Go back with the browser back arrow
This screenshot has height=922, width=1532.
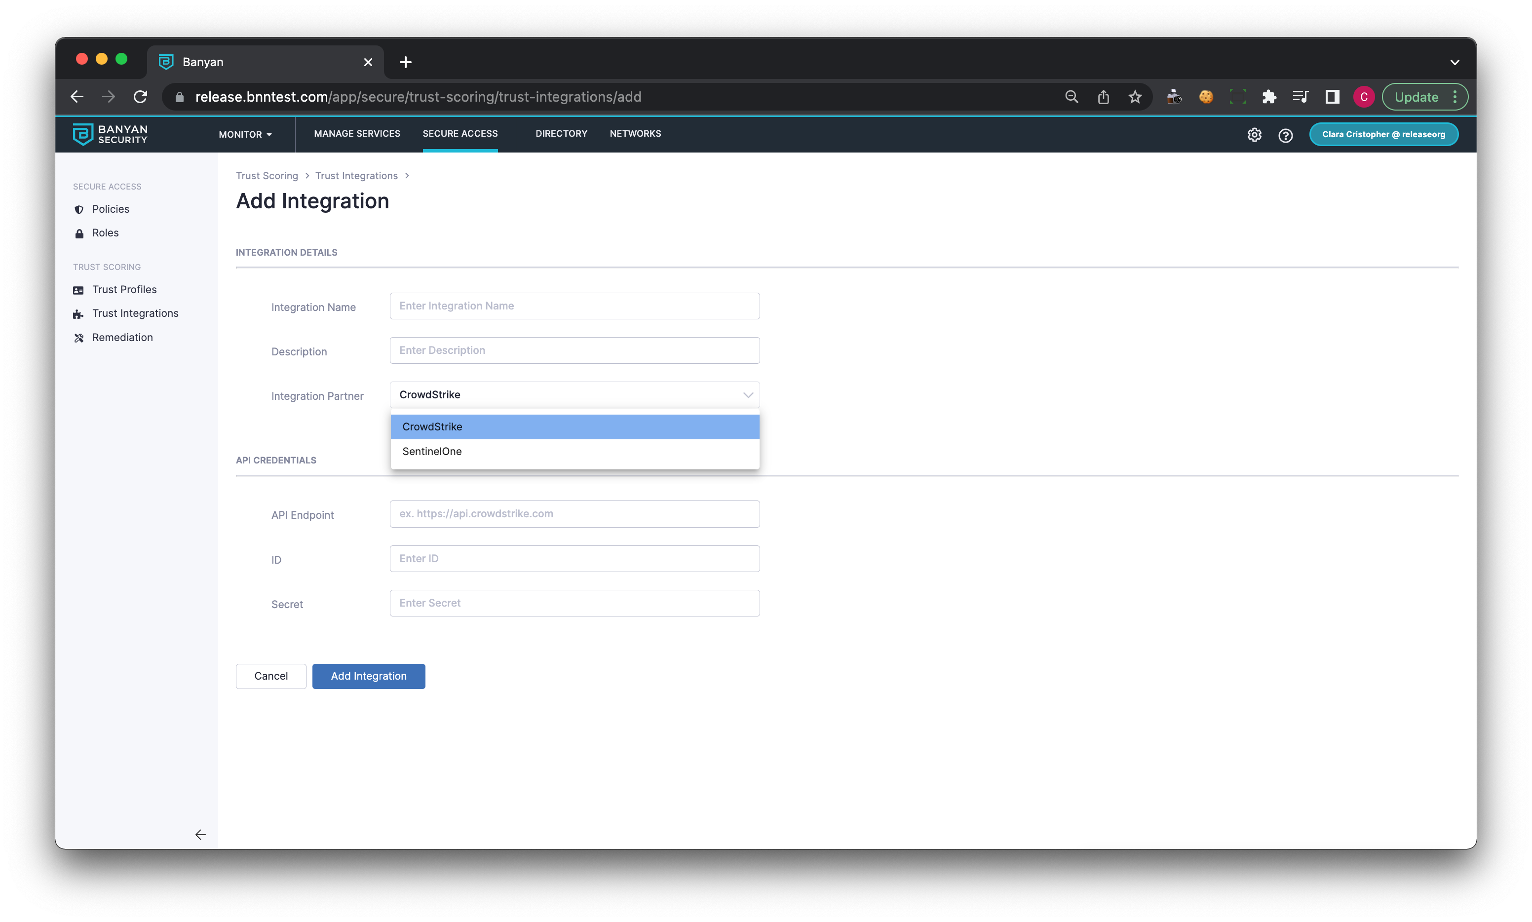(77, 97)
